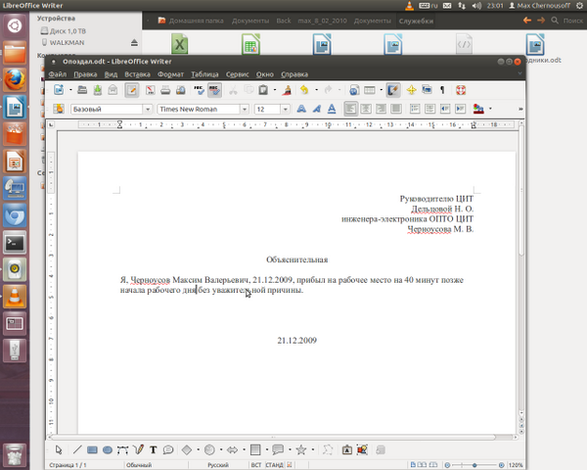587x470 pixels.
Task: Open the Таблица menu
Action: [204, 74]
